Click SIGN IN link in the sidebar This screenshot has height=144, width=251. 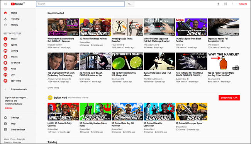(8, 108)
